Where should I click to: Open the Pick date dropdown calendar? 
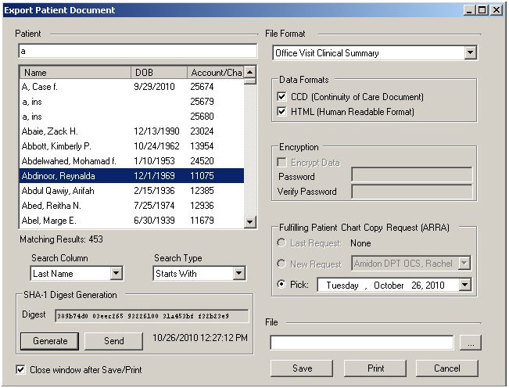[464, 285]
